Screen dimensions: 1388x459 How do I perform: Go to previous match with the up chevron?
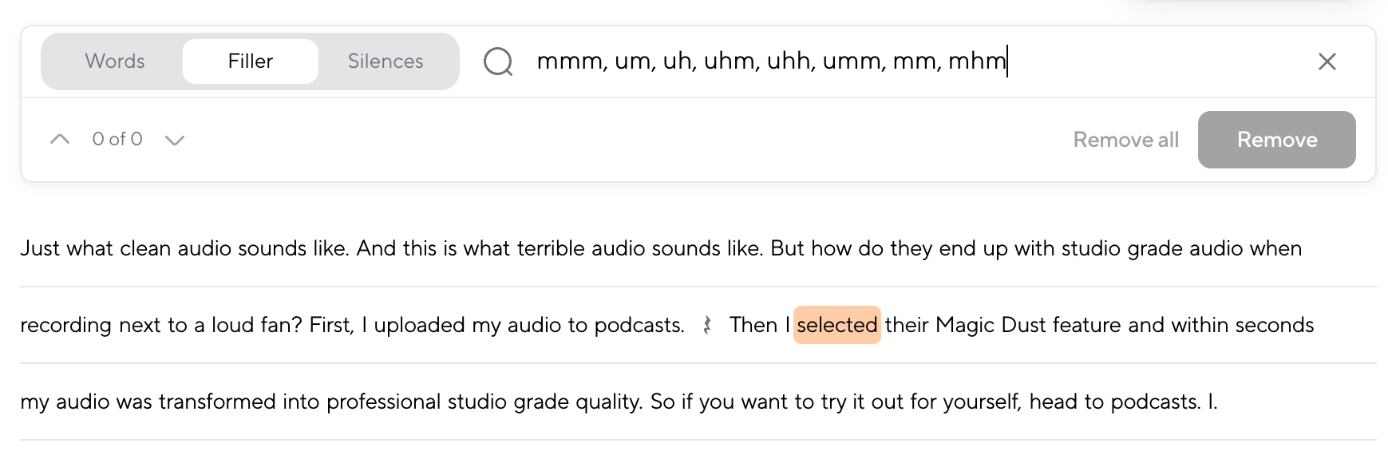tap(60, 140)
